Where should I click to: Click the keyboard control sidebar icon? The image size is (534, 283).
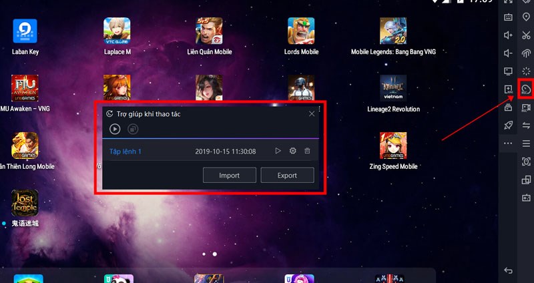click(x=508, y=17)
